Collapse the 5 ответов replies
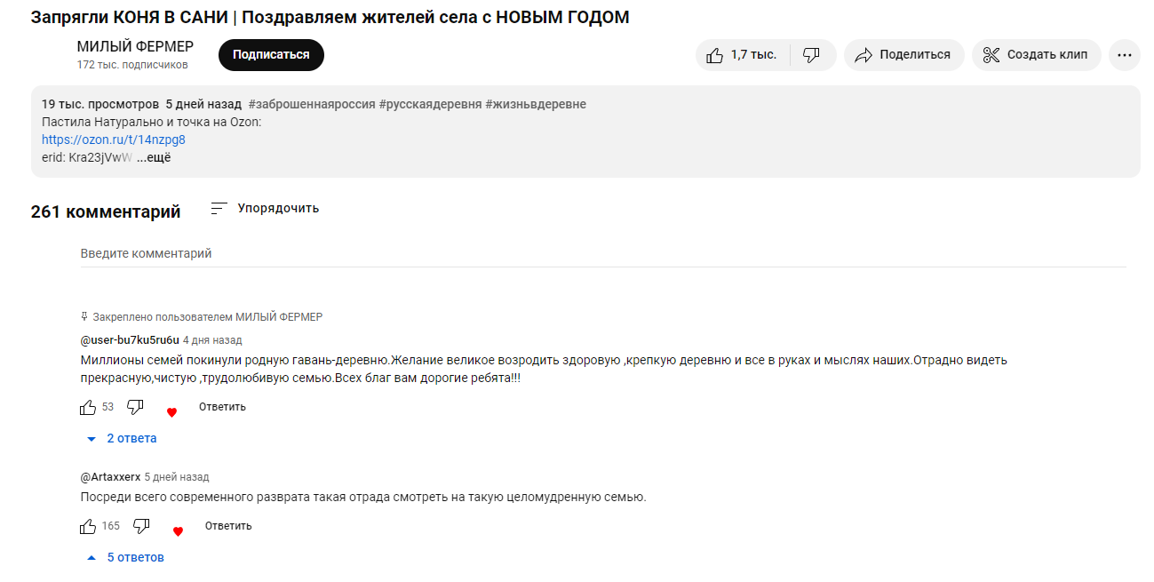Viewport: 1154px width, 582px height. point(125,557)
